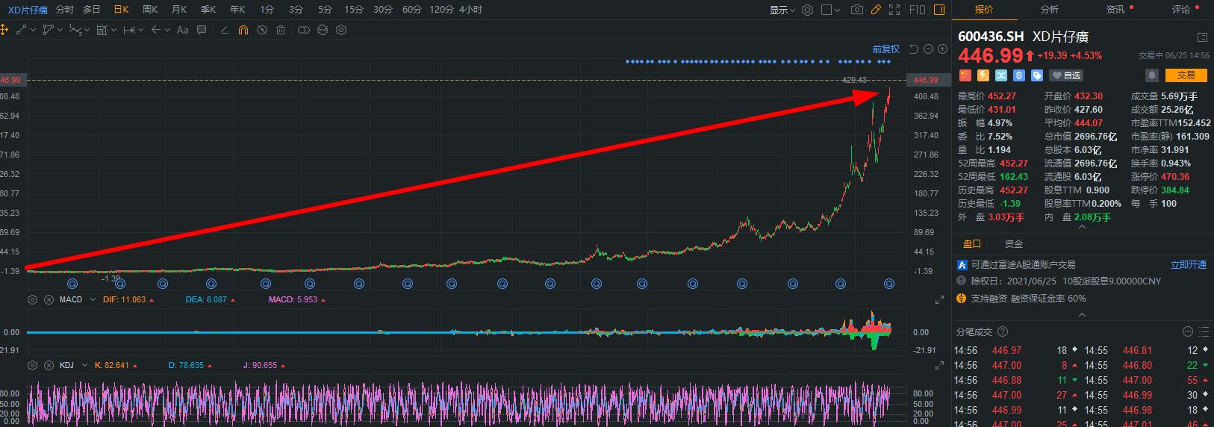Take a chart screenshot with camera icon
1214x427 pixels.
tap(857, 10)
